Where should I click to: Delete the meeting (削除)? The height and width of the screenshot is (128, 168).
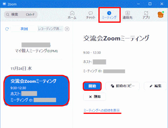click(x=95, y=97)
